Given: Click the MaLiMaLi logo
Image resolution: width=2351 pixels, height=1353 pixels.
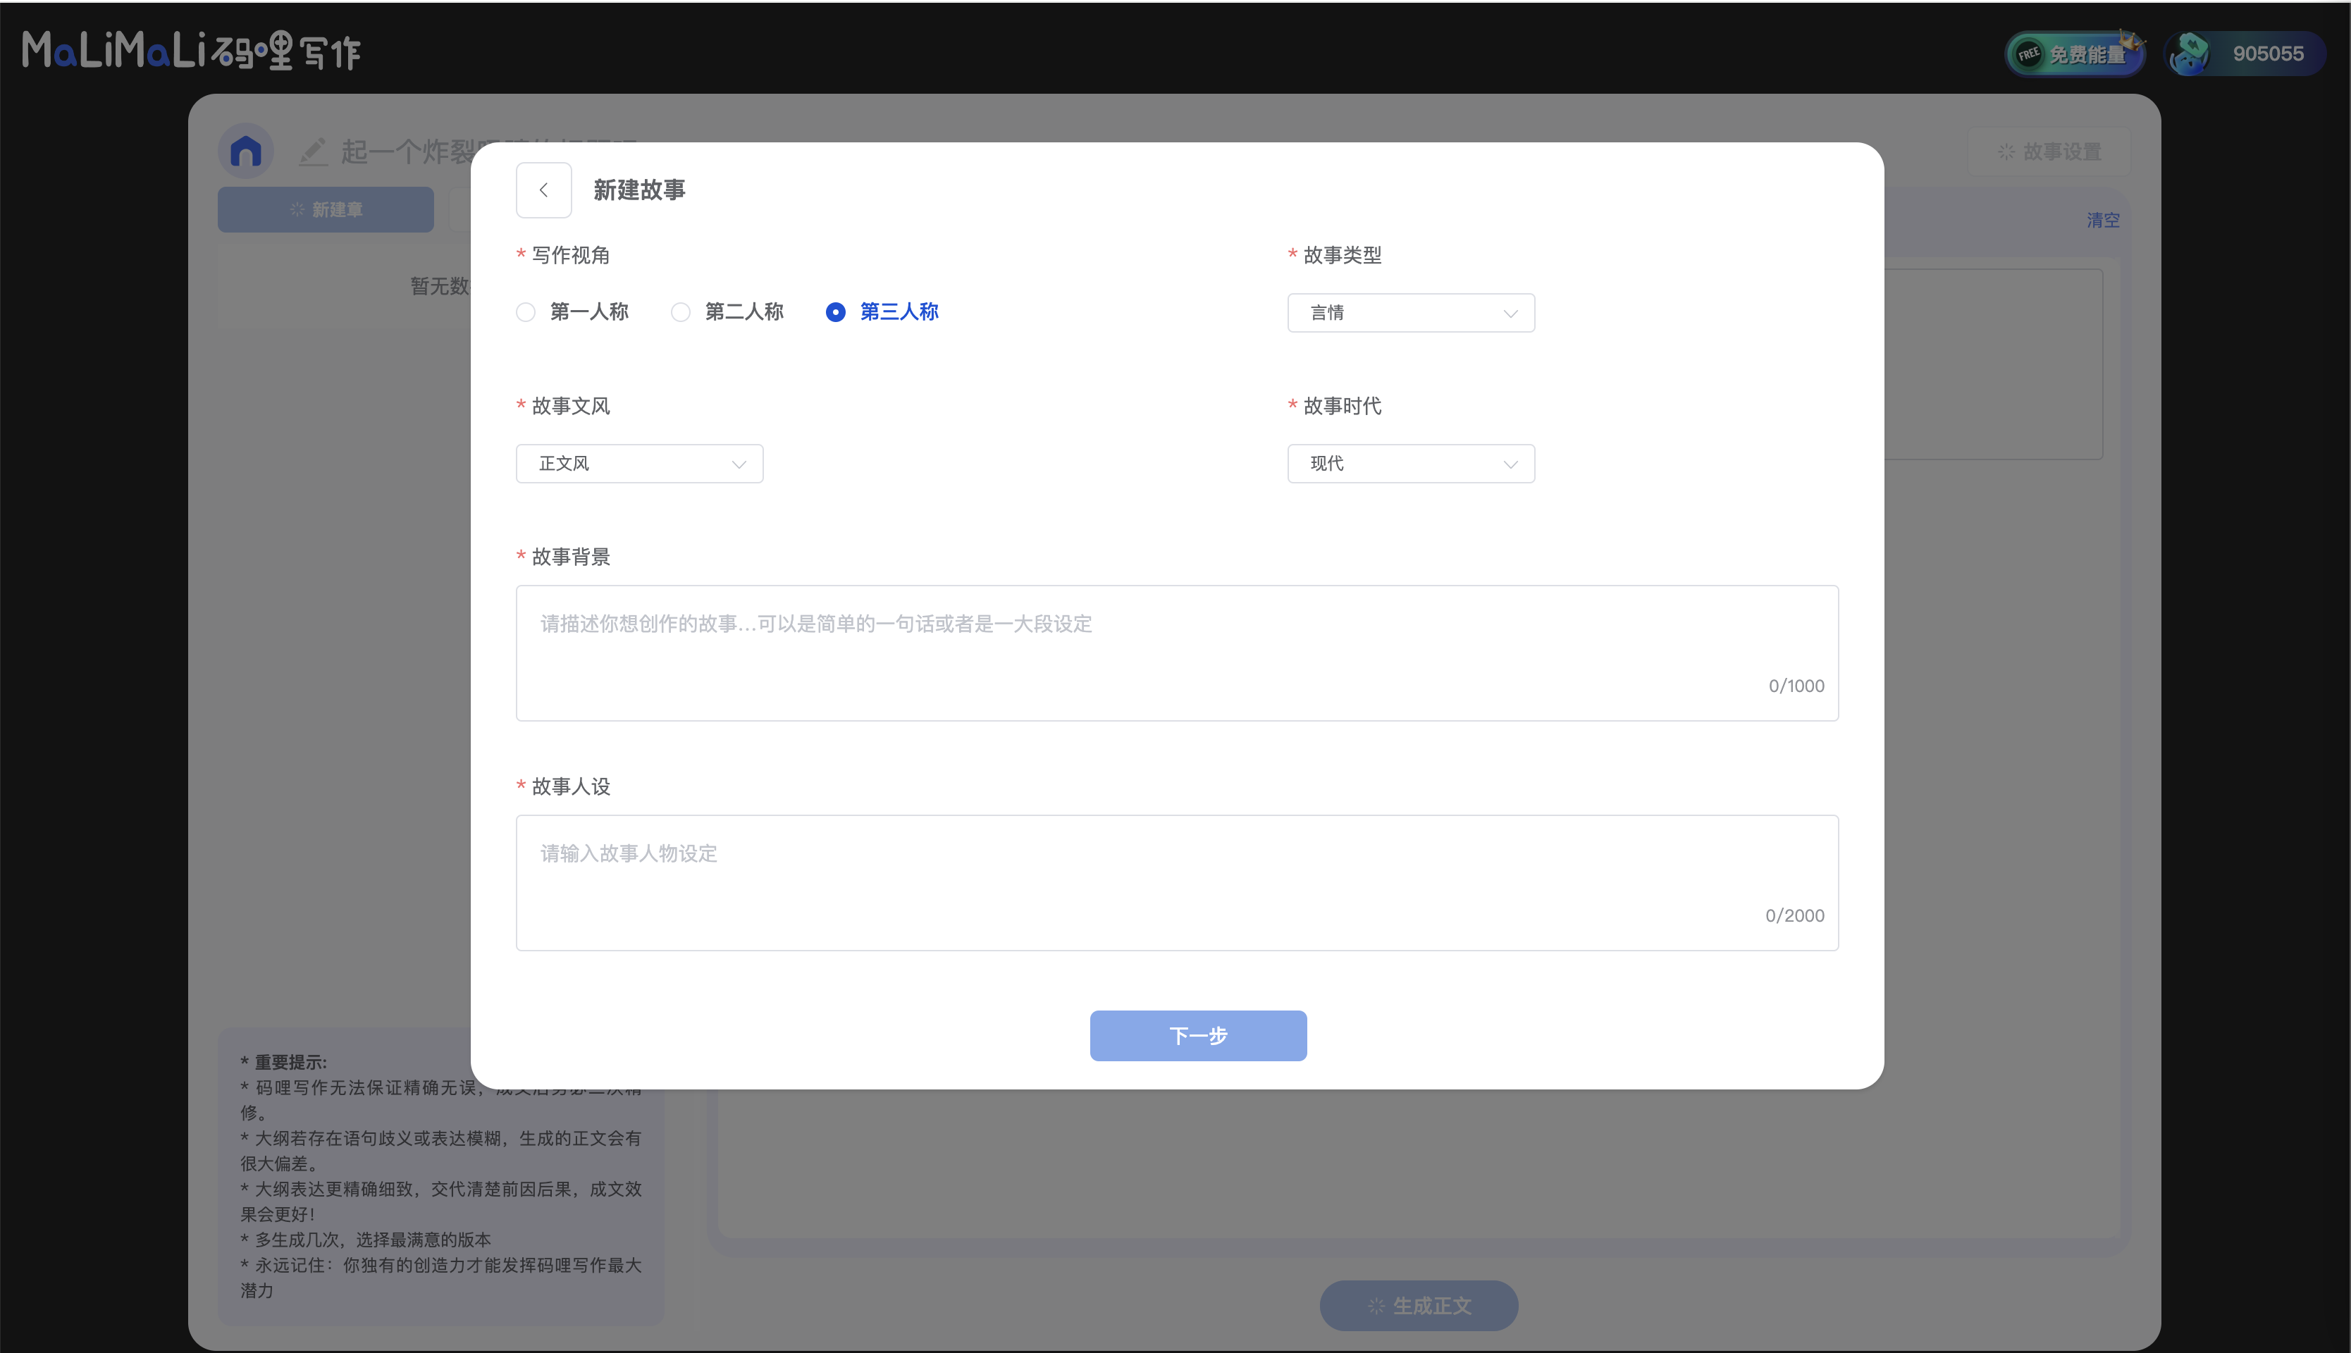Looking at the screenshot, I should pos(190,51).
